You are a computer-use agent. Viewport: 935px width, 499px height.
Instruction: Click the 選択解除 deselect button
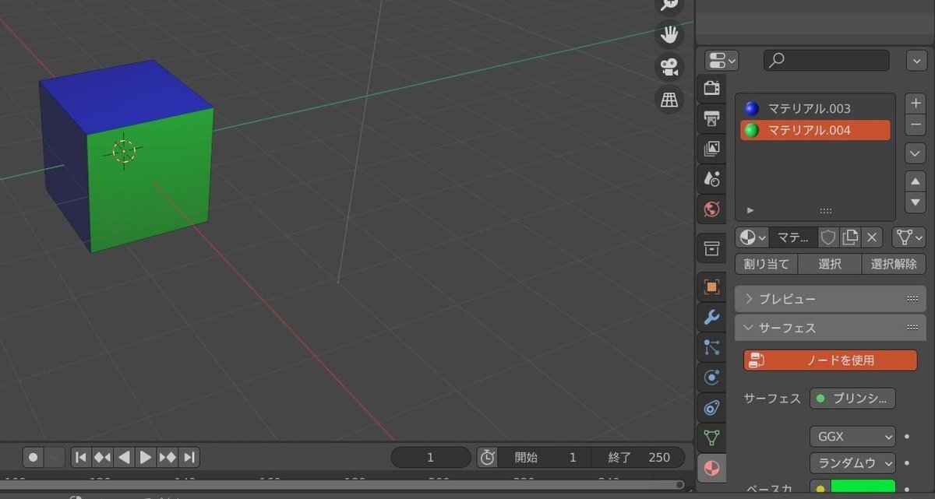coord(894,264)
